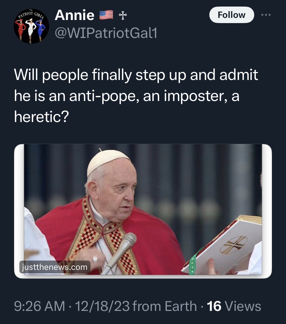This screenshot has height=324, width=286.
Task: Open the Patriot Girls profile avatar
Action: click(x=31, y=26)
